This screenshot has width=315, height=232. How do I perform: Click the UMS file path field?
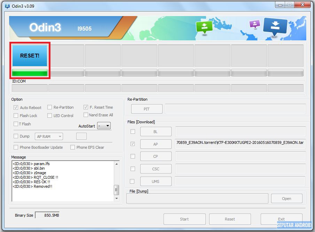point(240,181)
